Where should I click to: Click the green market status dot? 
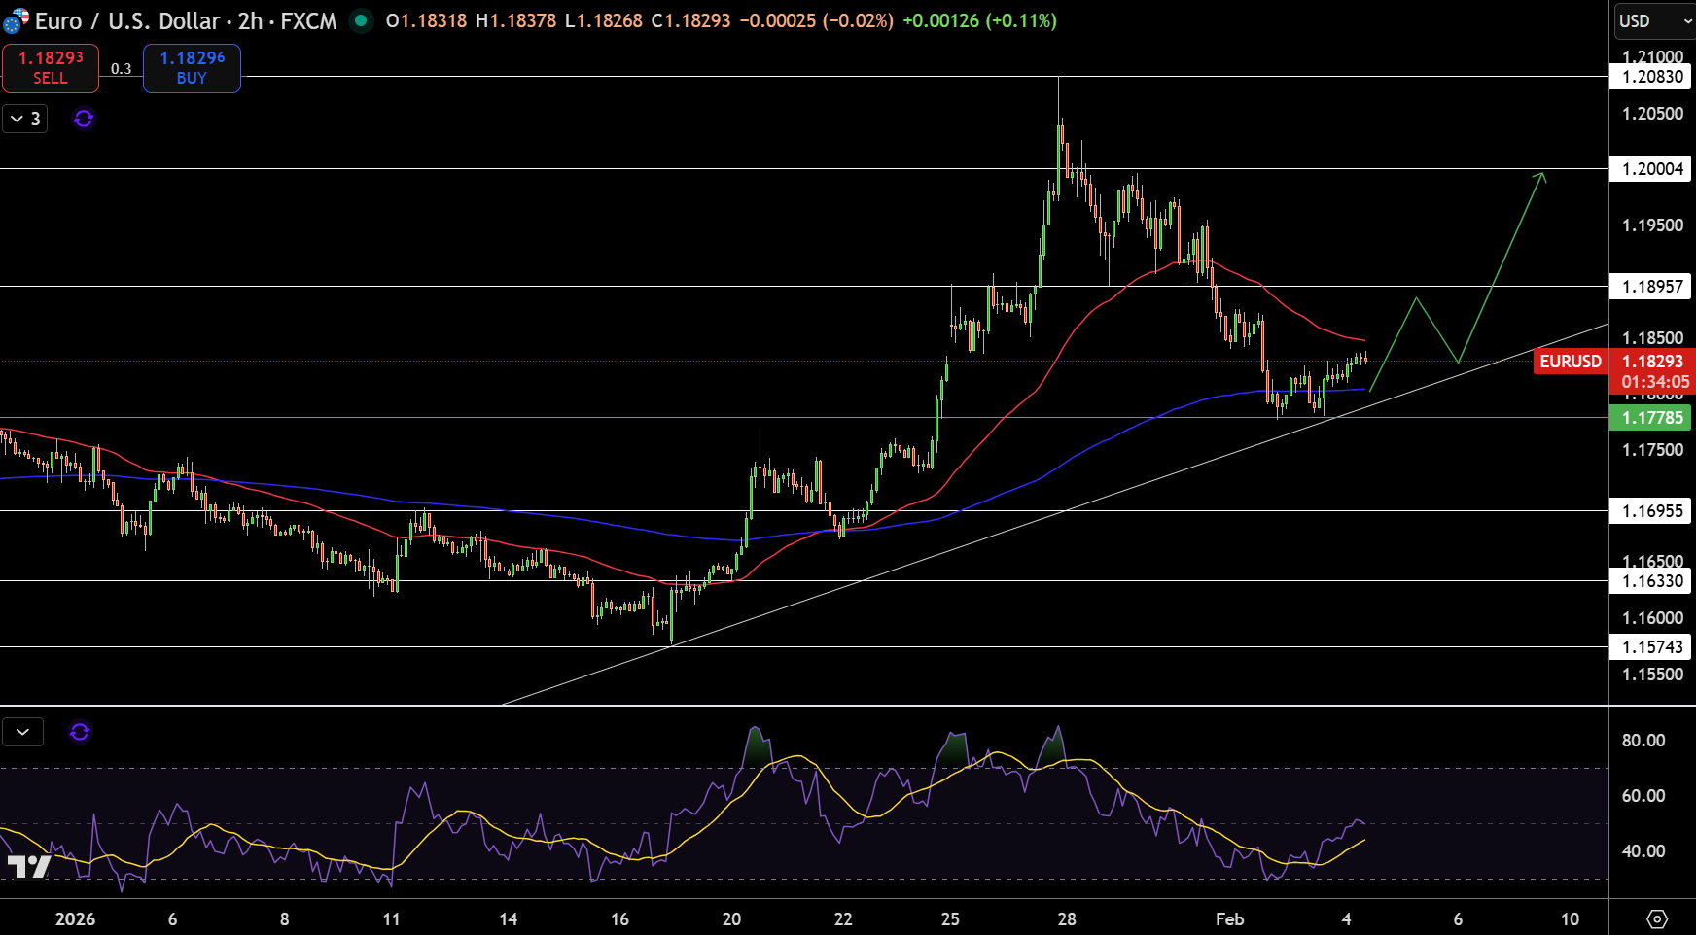click(x=361, y=20)
